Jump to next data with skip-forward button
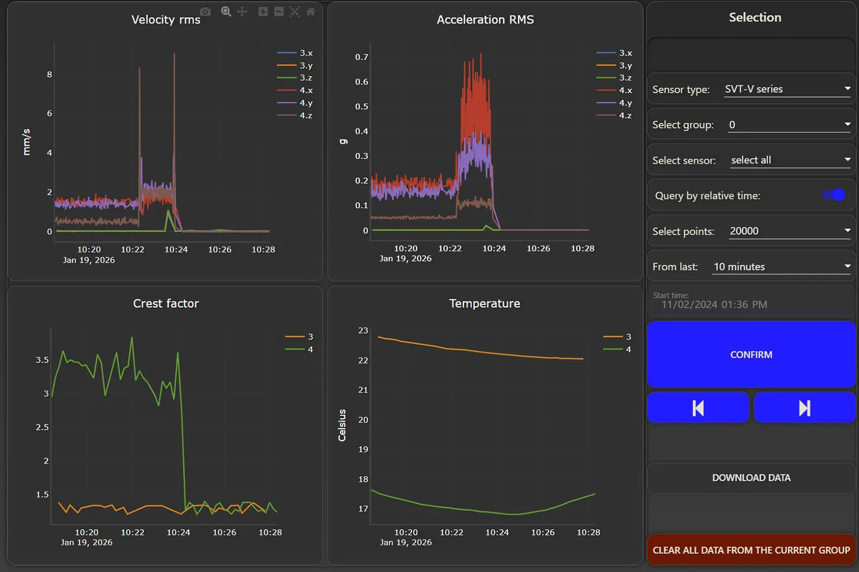859x572 pixels. (x=804, y=408)
